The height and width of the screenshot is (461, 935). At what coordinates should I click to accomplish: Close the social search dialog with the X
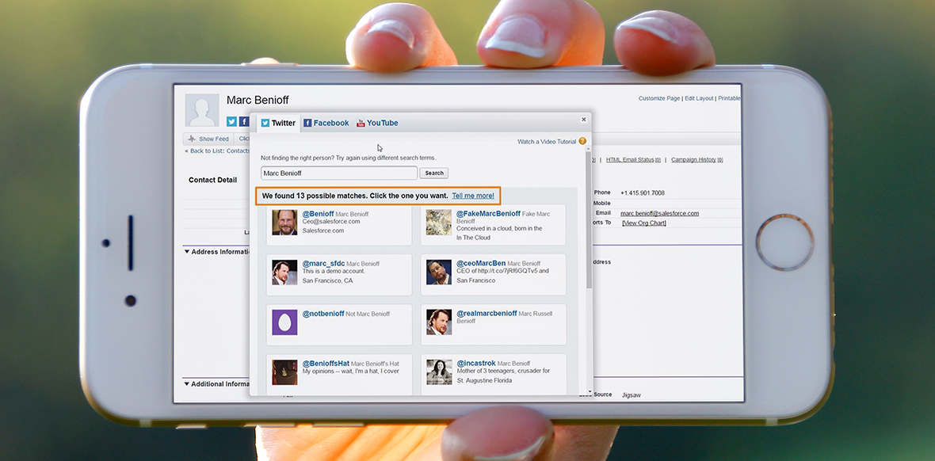click(x=584, y=120)
